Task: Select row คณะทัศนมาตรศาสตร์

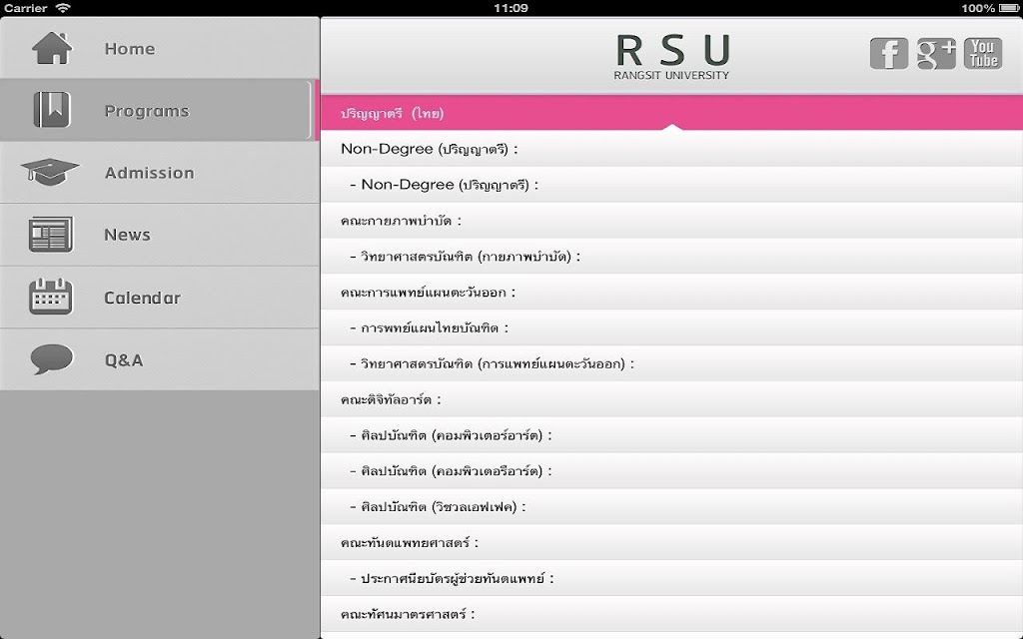Action: pos(672,614)
